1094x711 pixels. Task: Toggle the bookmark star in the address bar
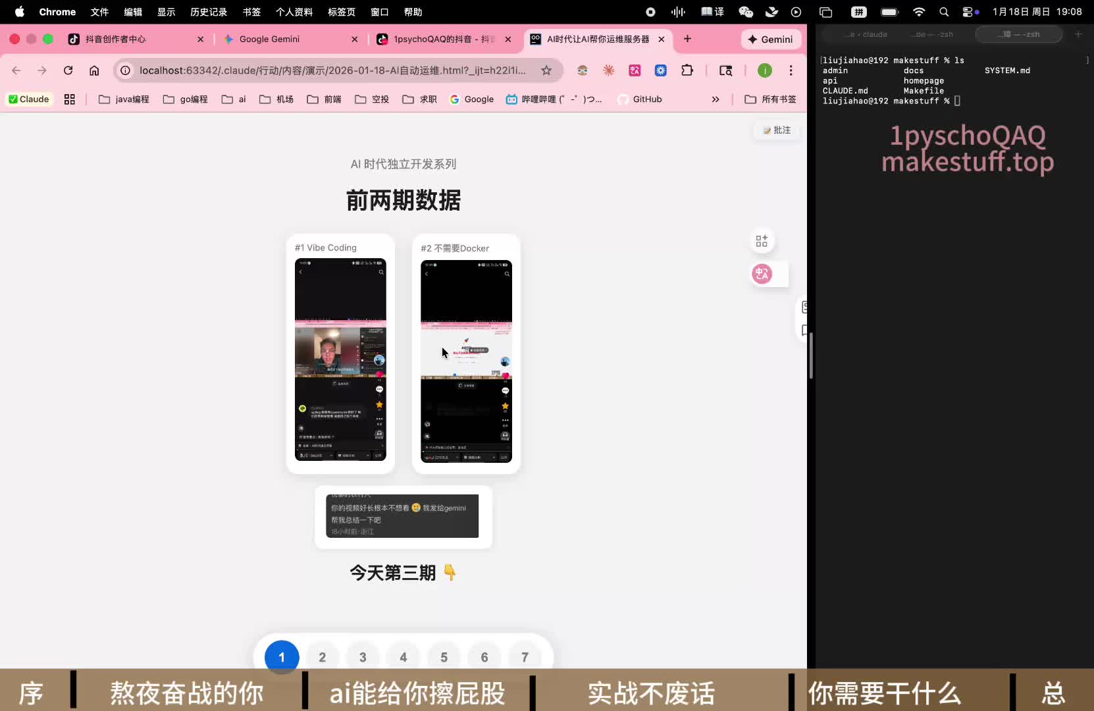[x=547, y=70]
